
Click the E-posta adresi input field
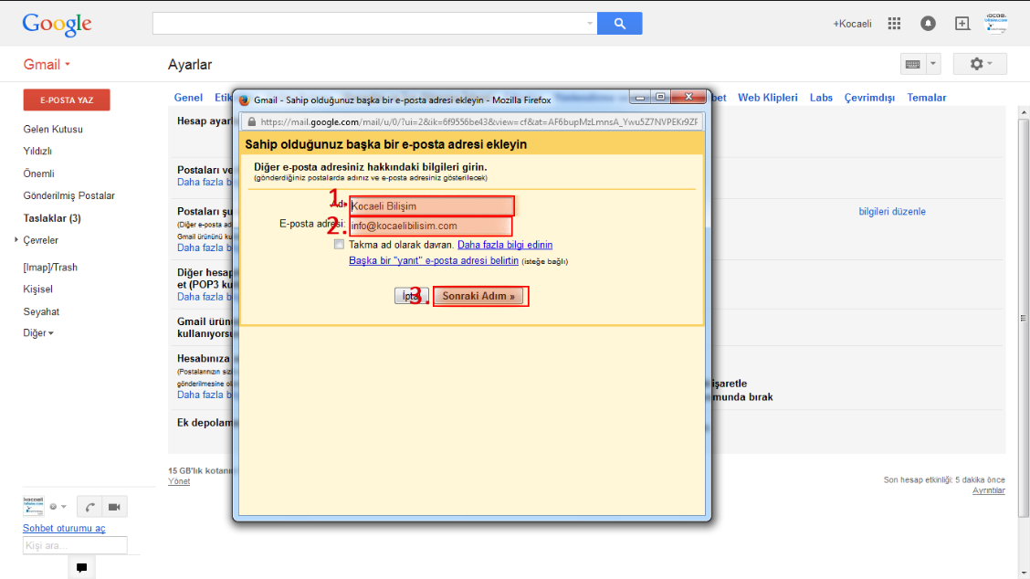click(x=430, y=226)
